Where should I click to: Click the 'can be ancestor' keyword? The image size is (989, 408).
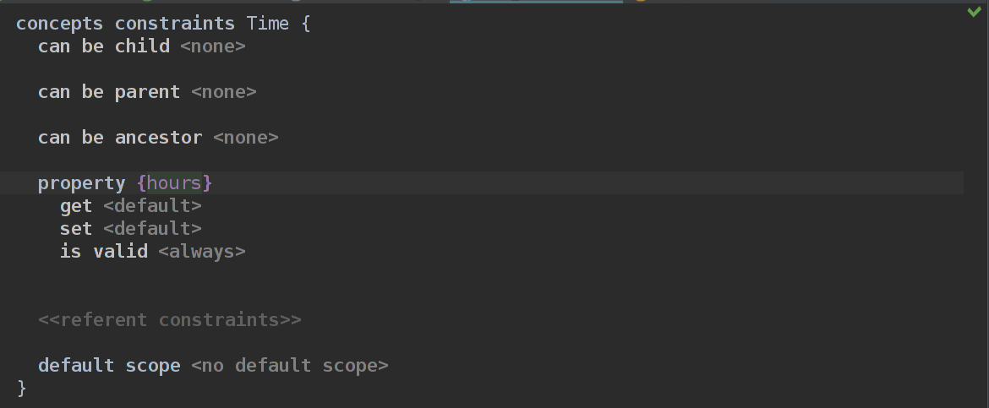pyautogui.click(x=119, y=138)
